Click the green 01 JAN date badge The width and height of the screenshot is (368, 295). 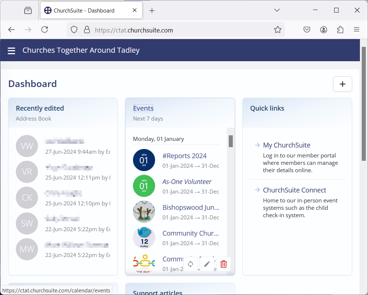pyautogui.click(x=144, y=186)
